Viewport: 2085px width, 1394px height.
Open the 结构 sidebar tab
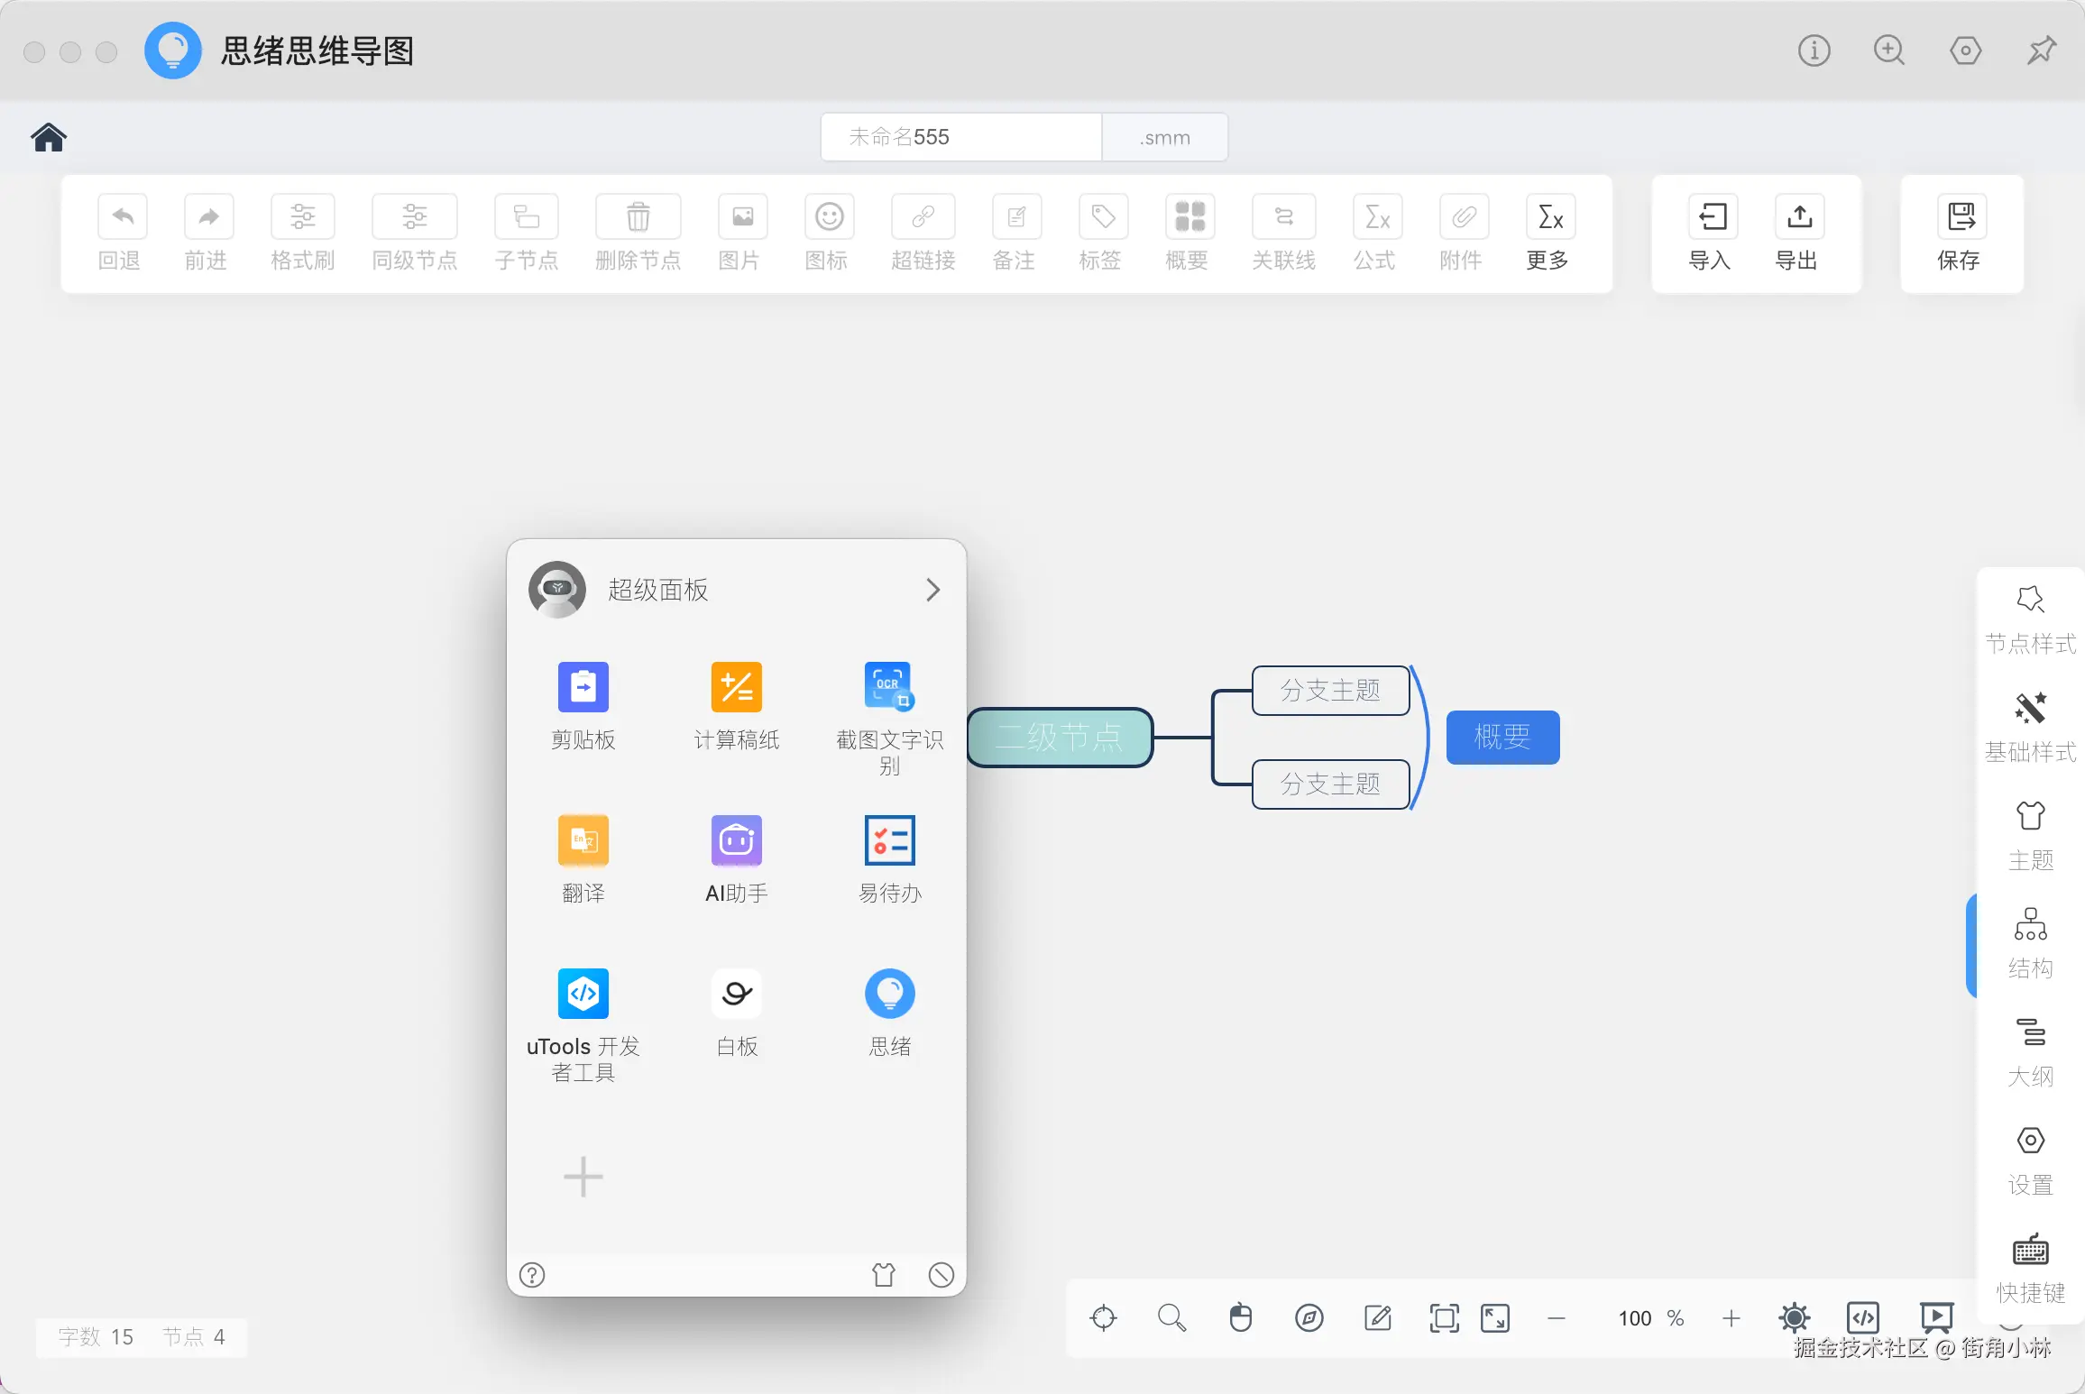pyautogui.click(x=2029, y=943)
